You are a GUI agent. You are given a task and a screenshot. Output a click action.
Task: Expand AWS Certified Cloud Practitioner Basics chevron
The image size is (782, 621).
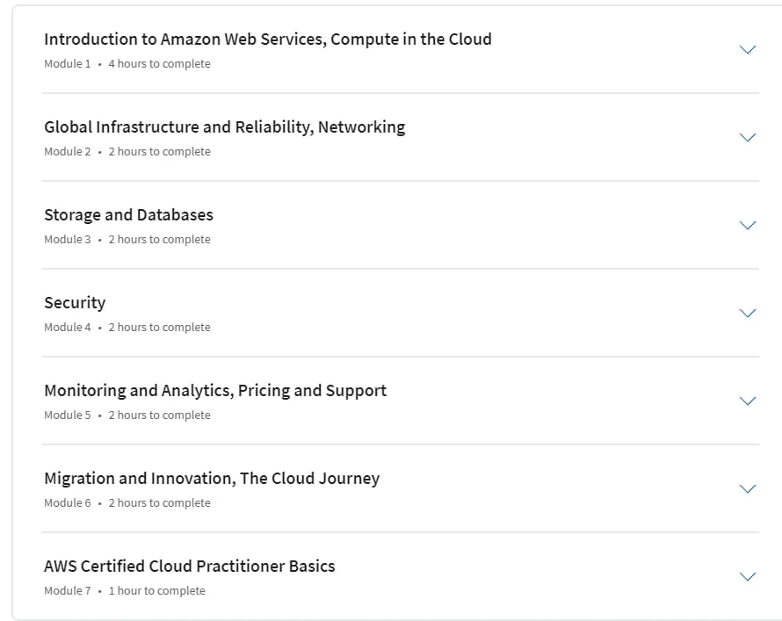[747, 576]
